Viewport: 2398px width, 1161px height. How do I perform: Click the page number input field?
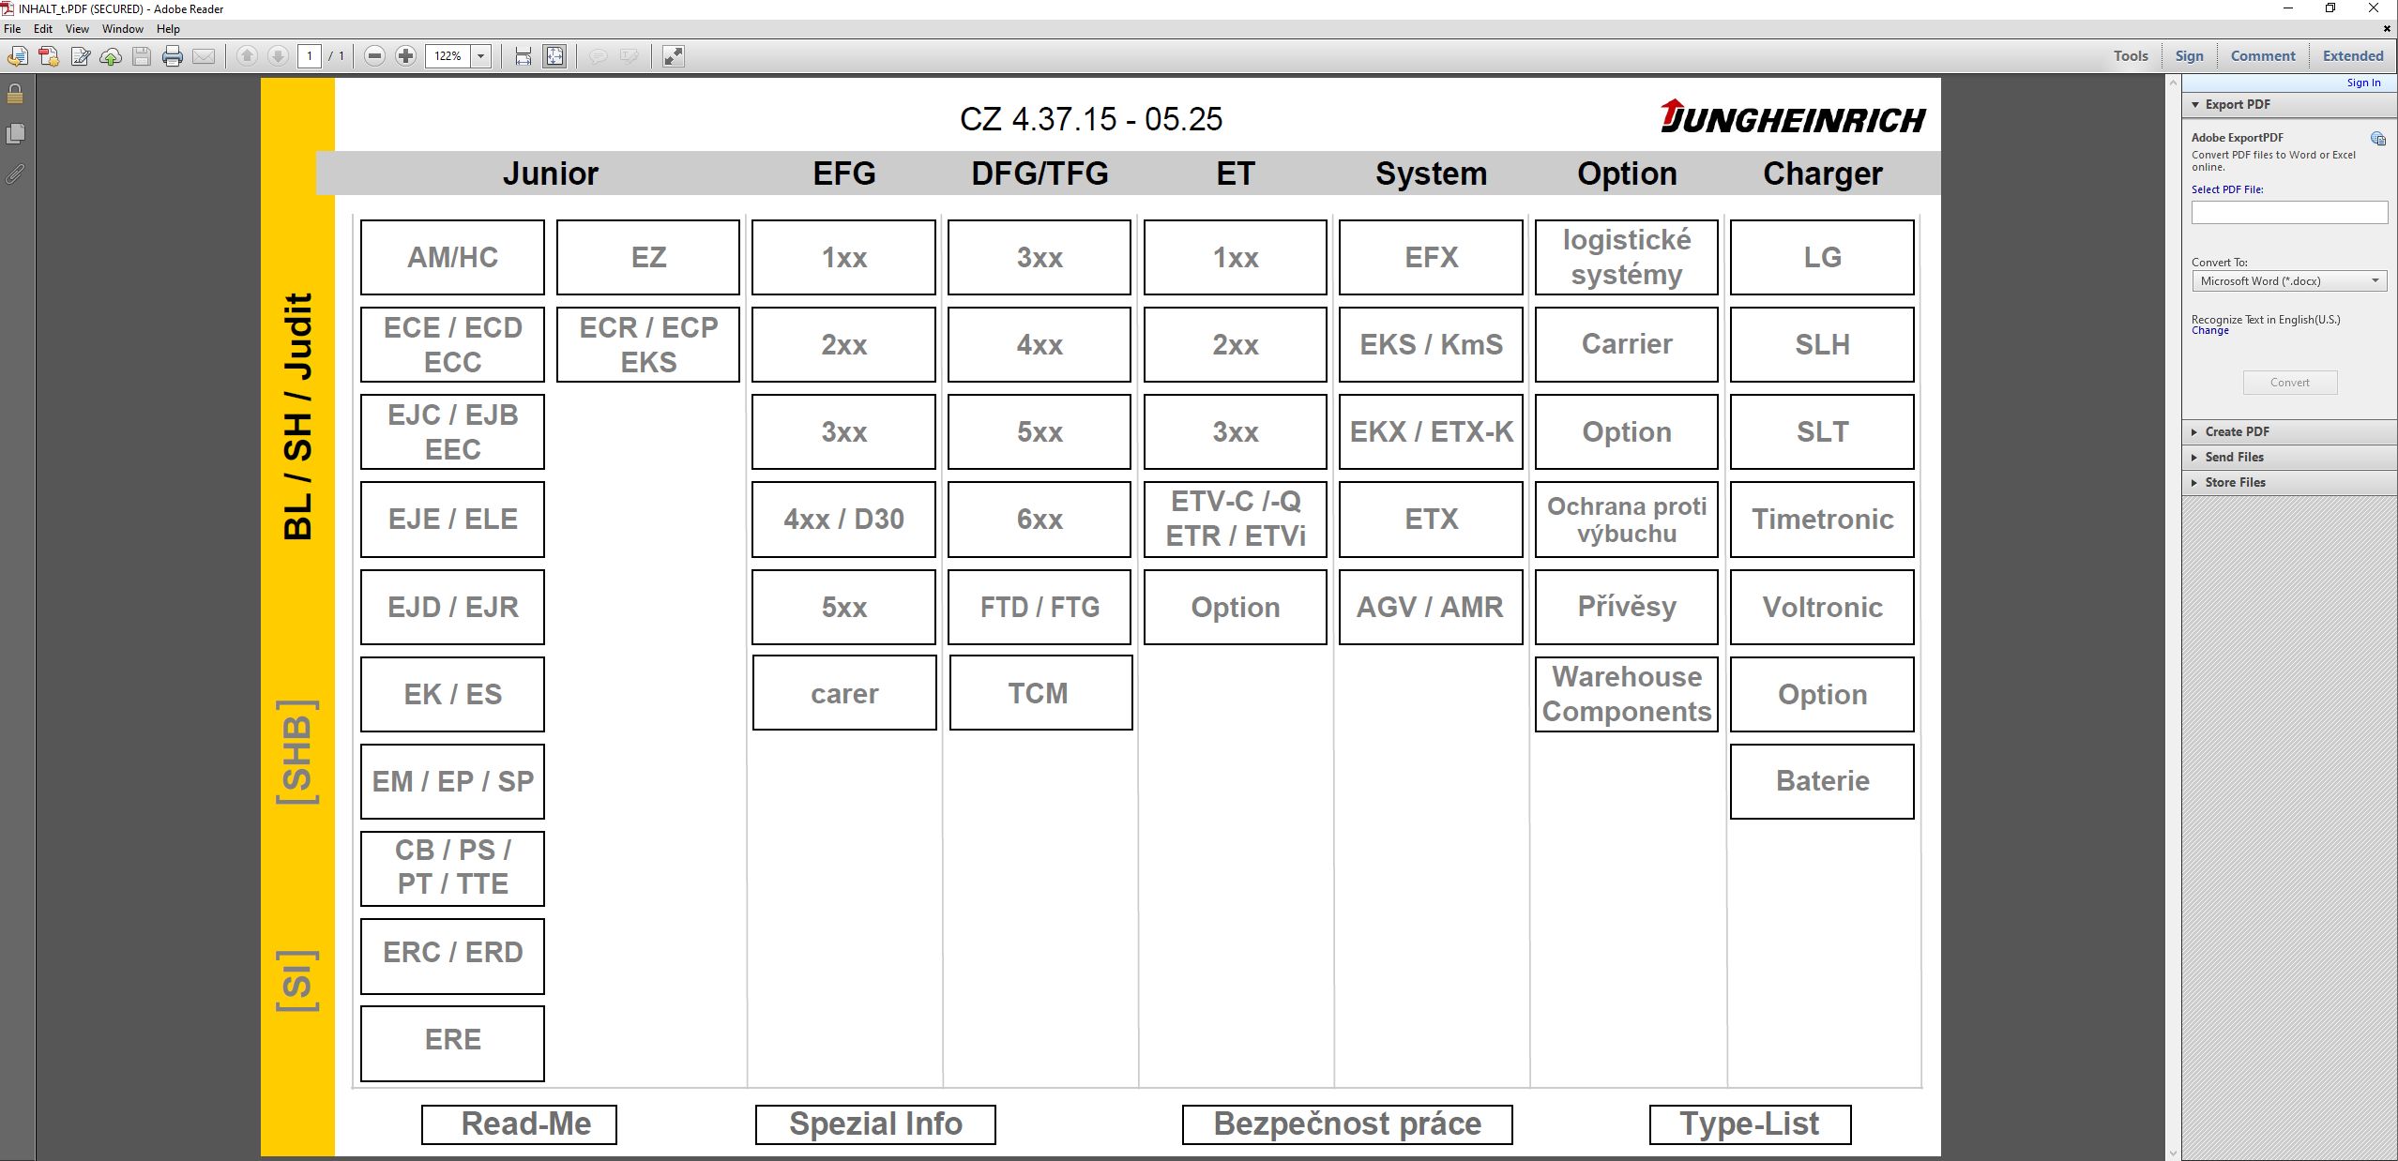click(x=310, y=56)
